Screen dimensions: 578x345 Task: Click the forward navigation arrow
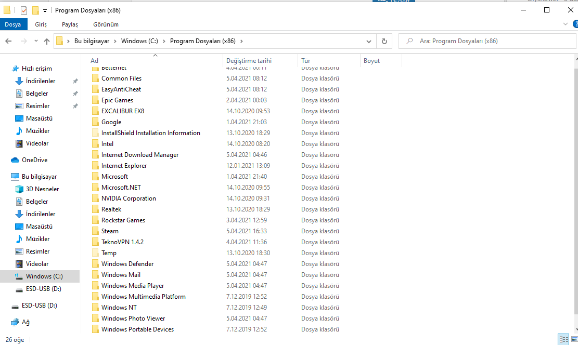(x=23, y=41)
